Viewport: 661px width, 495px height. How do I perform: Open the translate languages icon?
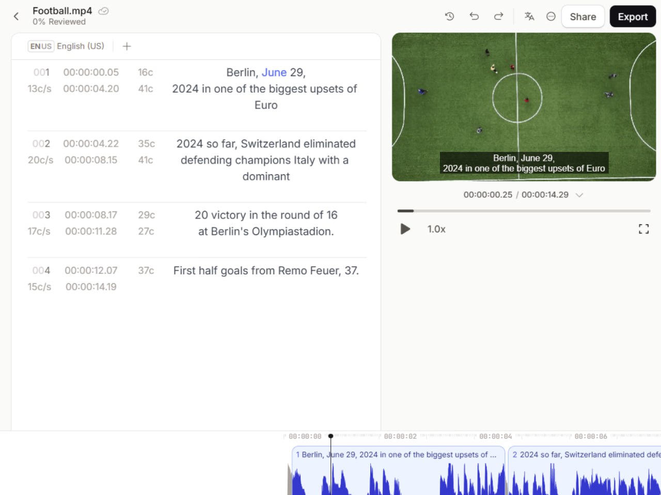pos(529,16)
